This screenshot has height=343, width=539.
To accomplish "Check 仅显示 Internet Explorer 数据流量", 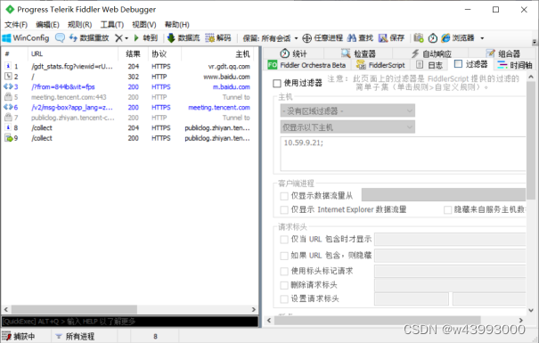I will [x=284, y=209].
